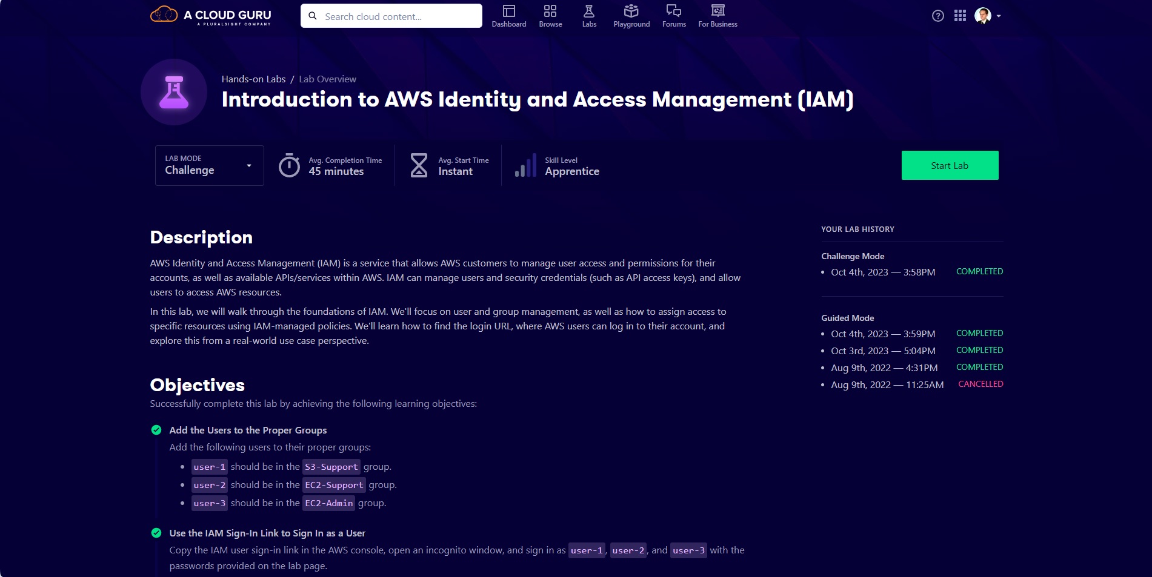The width and height of the screenshot is (1152, 577).
Task: Click the checkmark beside Add the Users objective
Action: [156, 430]
